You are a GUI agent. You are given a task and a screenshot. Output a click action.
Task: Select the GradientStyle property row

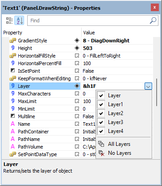[x=81, y=41]
